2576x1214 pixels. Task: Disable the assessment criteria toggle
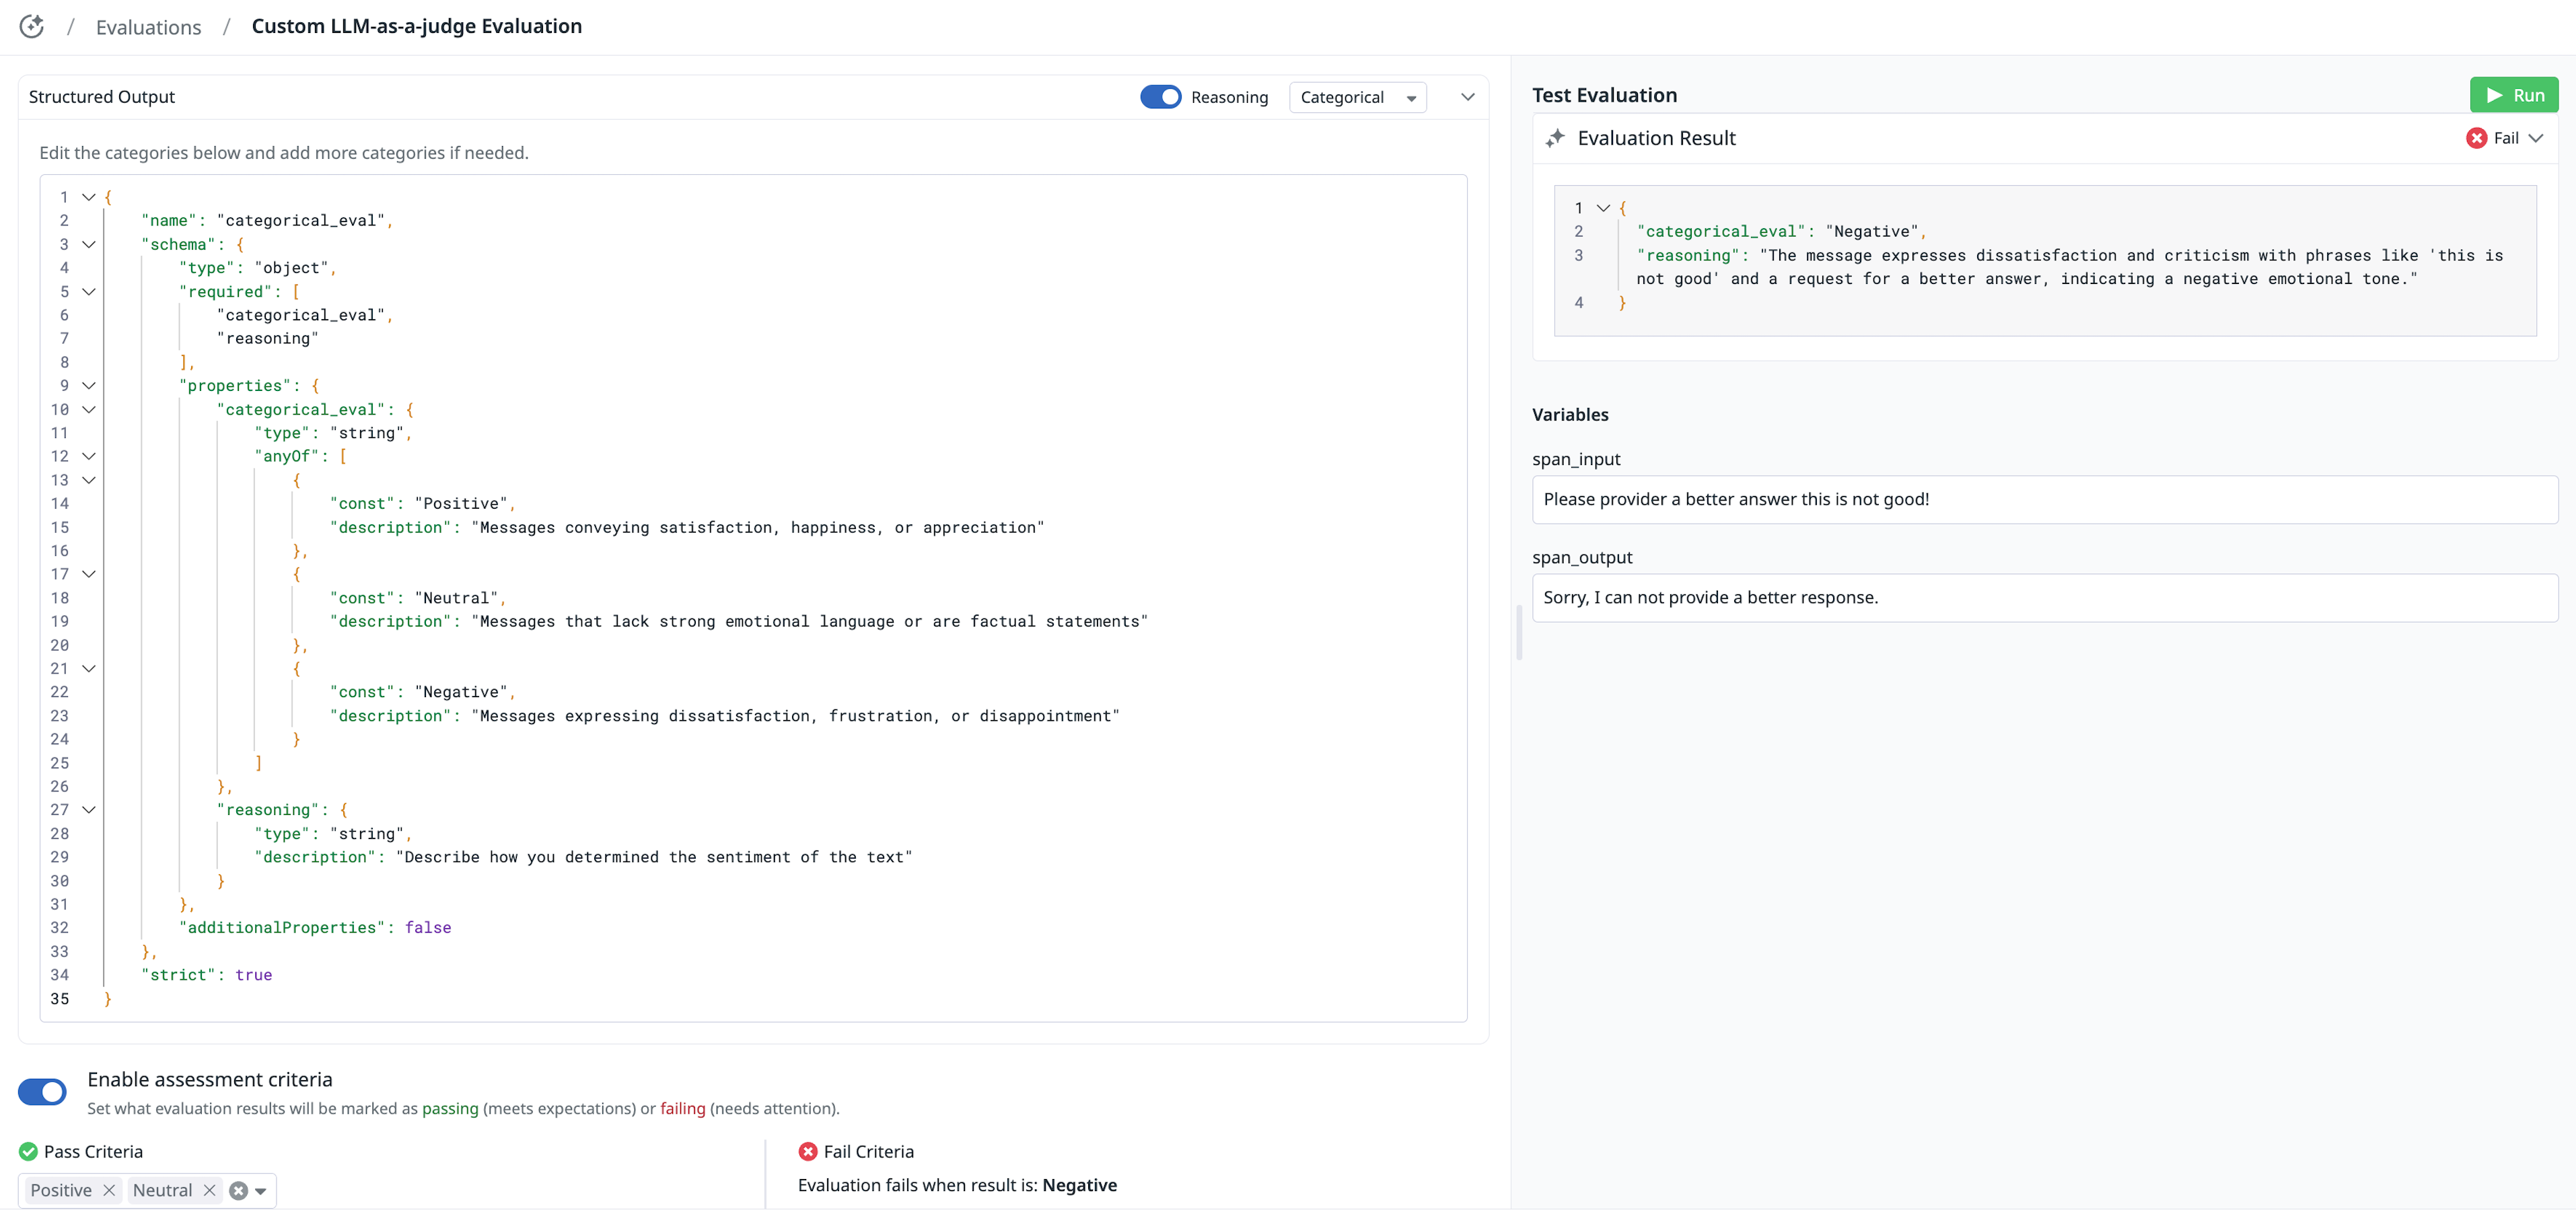pyautogui.click(x=43, y=1092)
